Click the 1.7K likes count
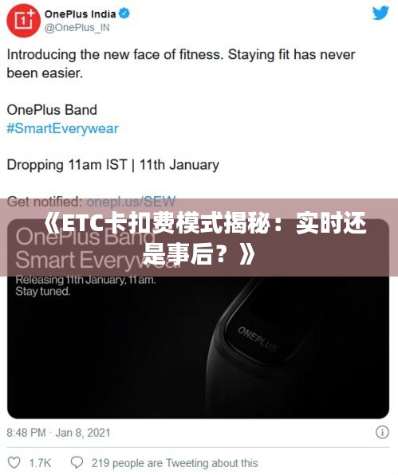This screenshot has height=475, width=398. coord(40,463)
